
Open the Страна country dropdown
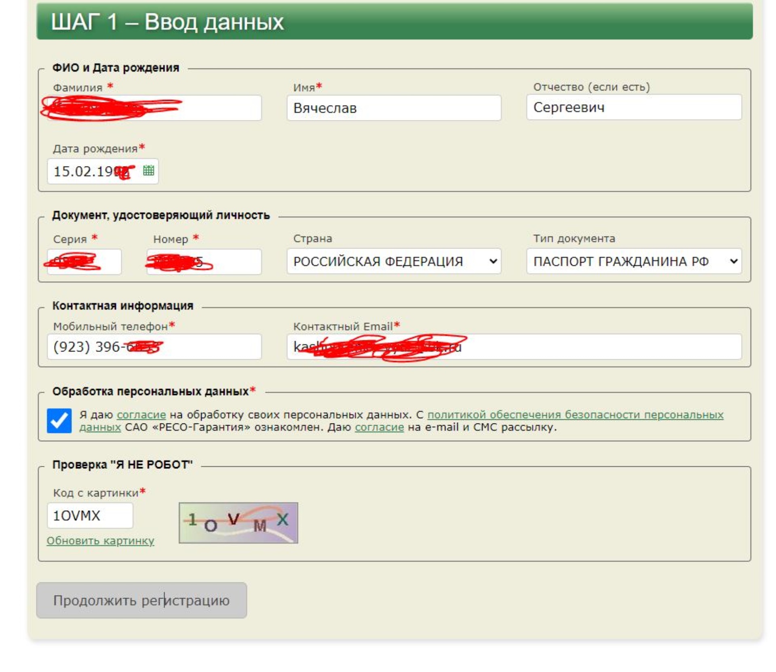[394, 261]
